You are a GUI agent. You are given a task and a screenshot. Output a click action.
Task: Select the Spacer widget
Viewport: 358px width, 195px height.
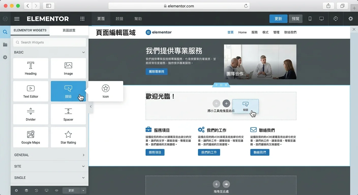tap(68, 114)
